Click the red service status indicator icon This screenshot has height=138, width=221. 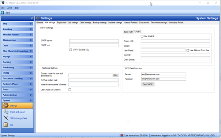[x=122, y=135]
